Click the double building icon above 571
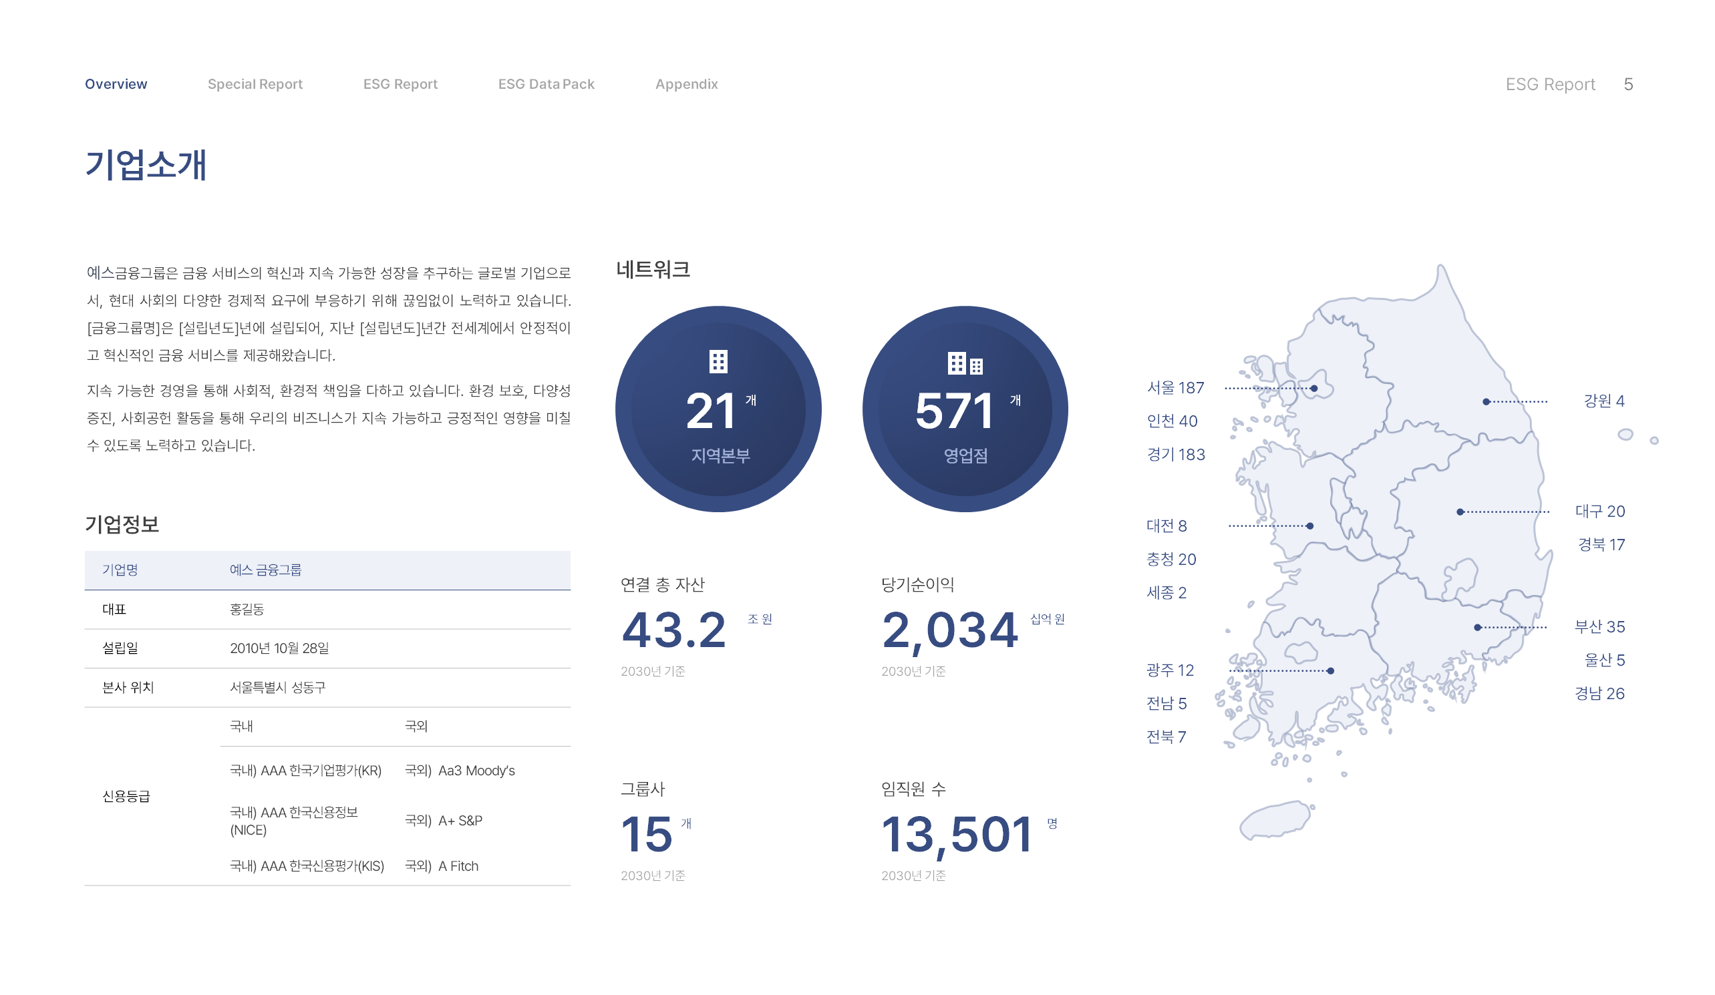 click(x=964, y=364)
